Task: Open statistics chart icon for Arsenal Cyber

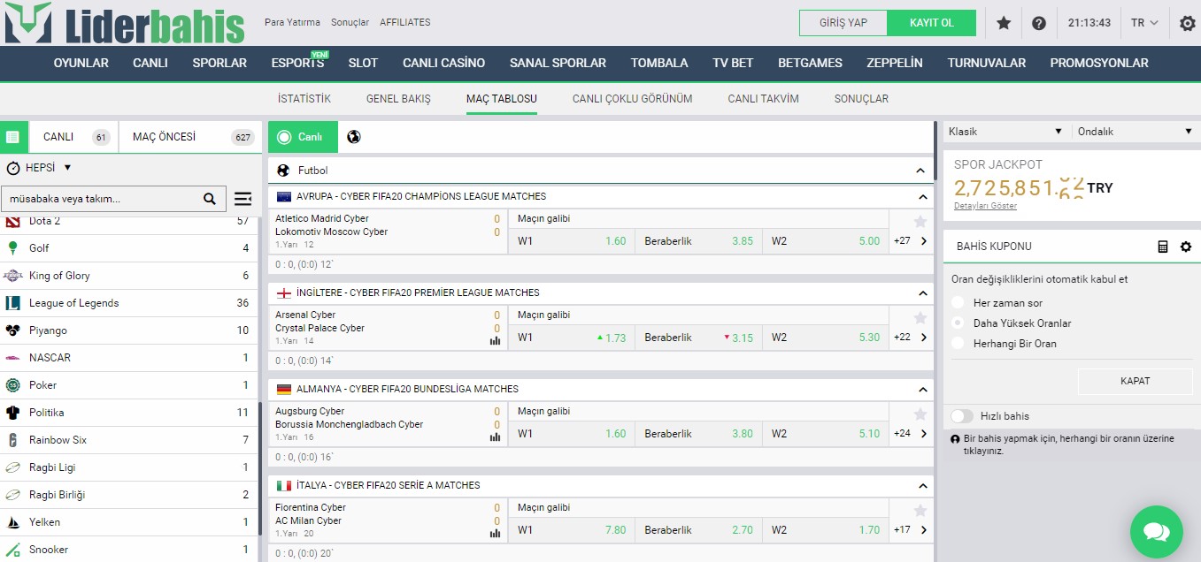Action: (x=495, y=341)
